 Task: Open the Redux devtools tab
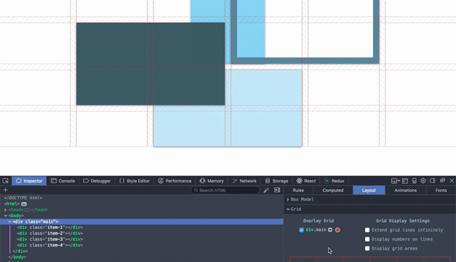(x=334, y=181)
